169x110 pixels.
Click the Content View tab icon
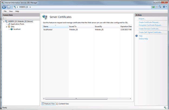click(57, 104)
